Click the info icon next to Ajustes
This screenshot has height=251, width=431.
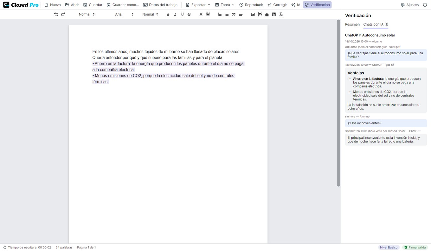pyautogui.click(x=425, y=5)
